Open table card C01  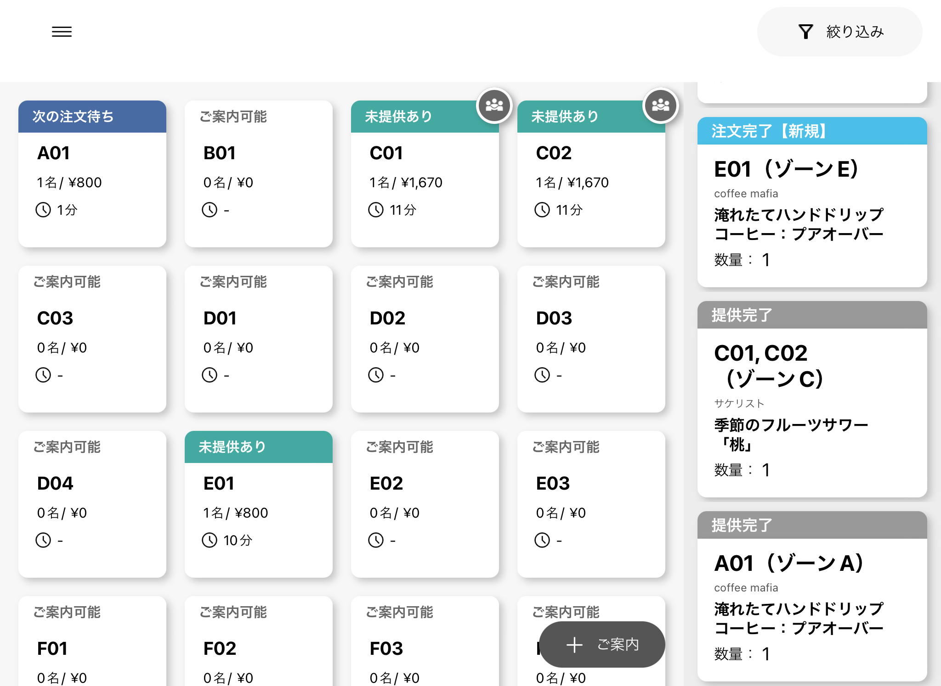coord(425,174)
